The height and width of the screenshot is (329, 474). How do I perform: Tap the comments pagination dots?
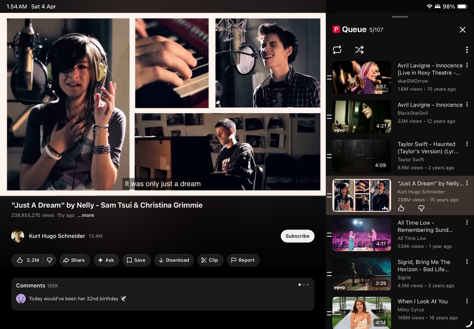[303, 284]
